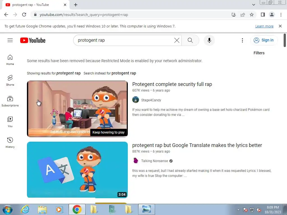Bookmark this tab with star icon
The height and width of the screenshot is (215, 287).
pyautogui.click(x=252, y=15)
